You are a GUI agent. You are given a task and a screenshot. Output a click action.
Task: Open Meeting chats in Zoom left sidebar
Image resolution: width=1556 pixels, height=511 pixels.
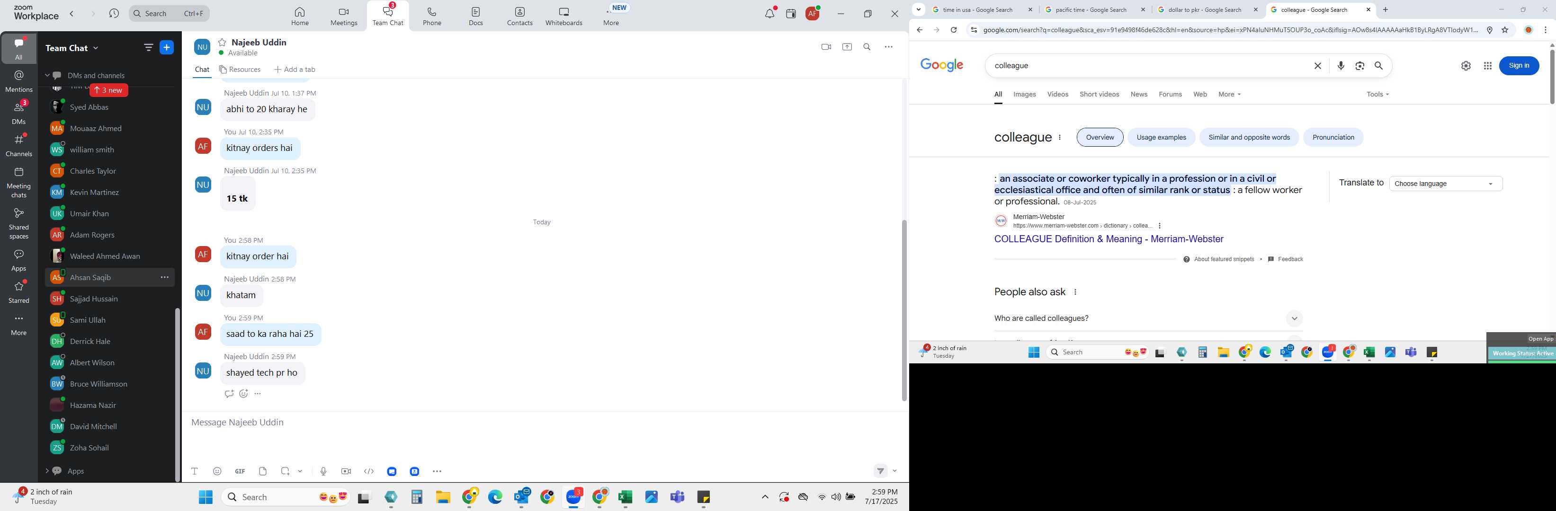pyautogui.click(x=19, y=182)
